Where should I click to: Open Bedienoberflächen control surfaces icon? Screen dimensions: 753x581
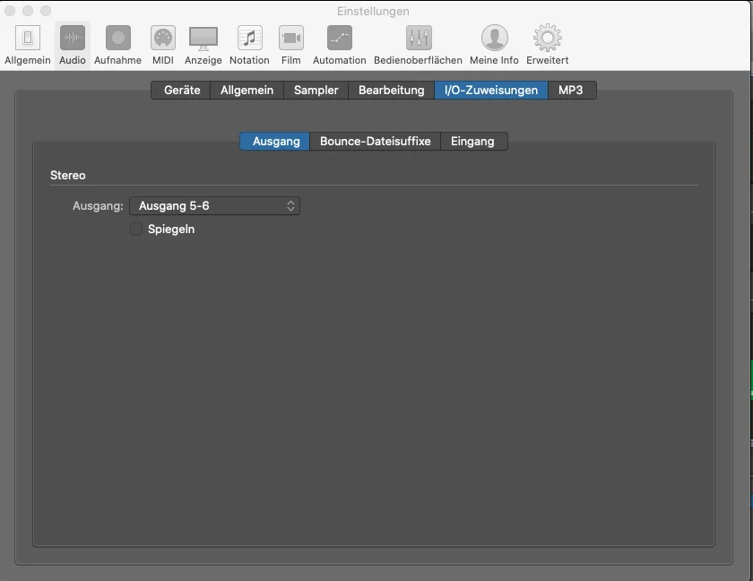[419, 38]
